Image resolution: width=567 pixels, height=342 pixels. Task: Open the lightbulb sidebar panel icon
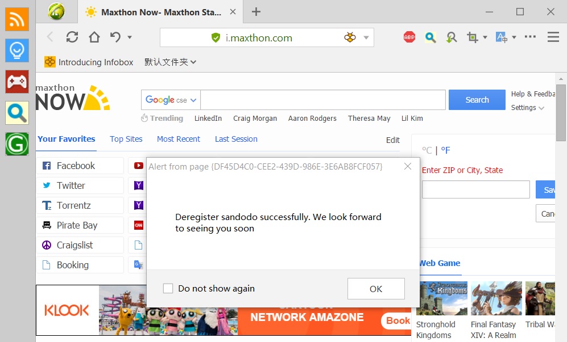pos(17,50)
